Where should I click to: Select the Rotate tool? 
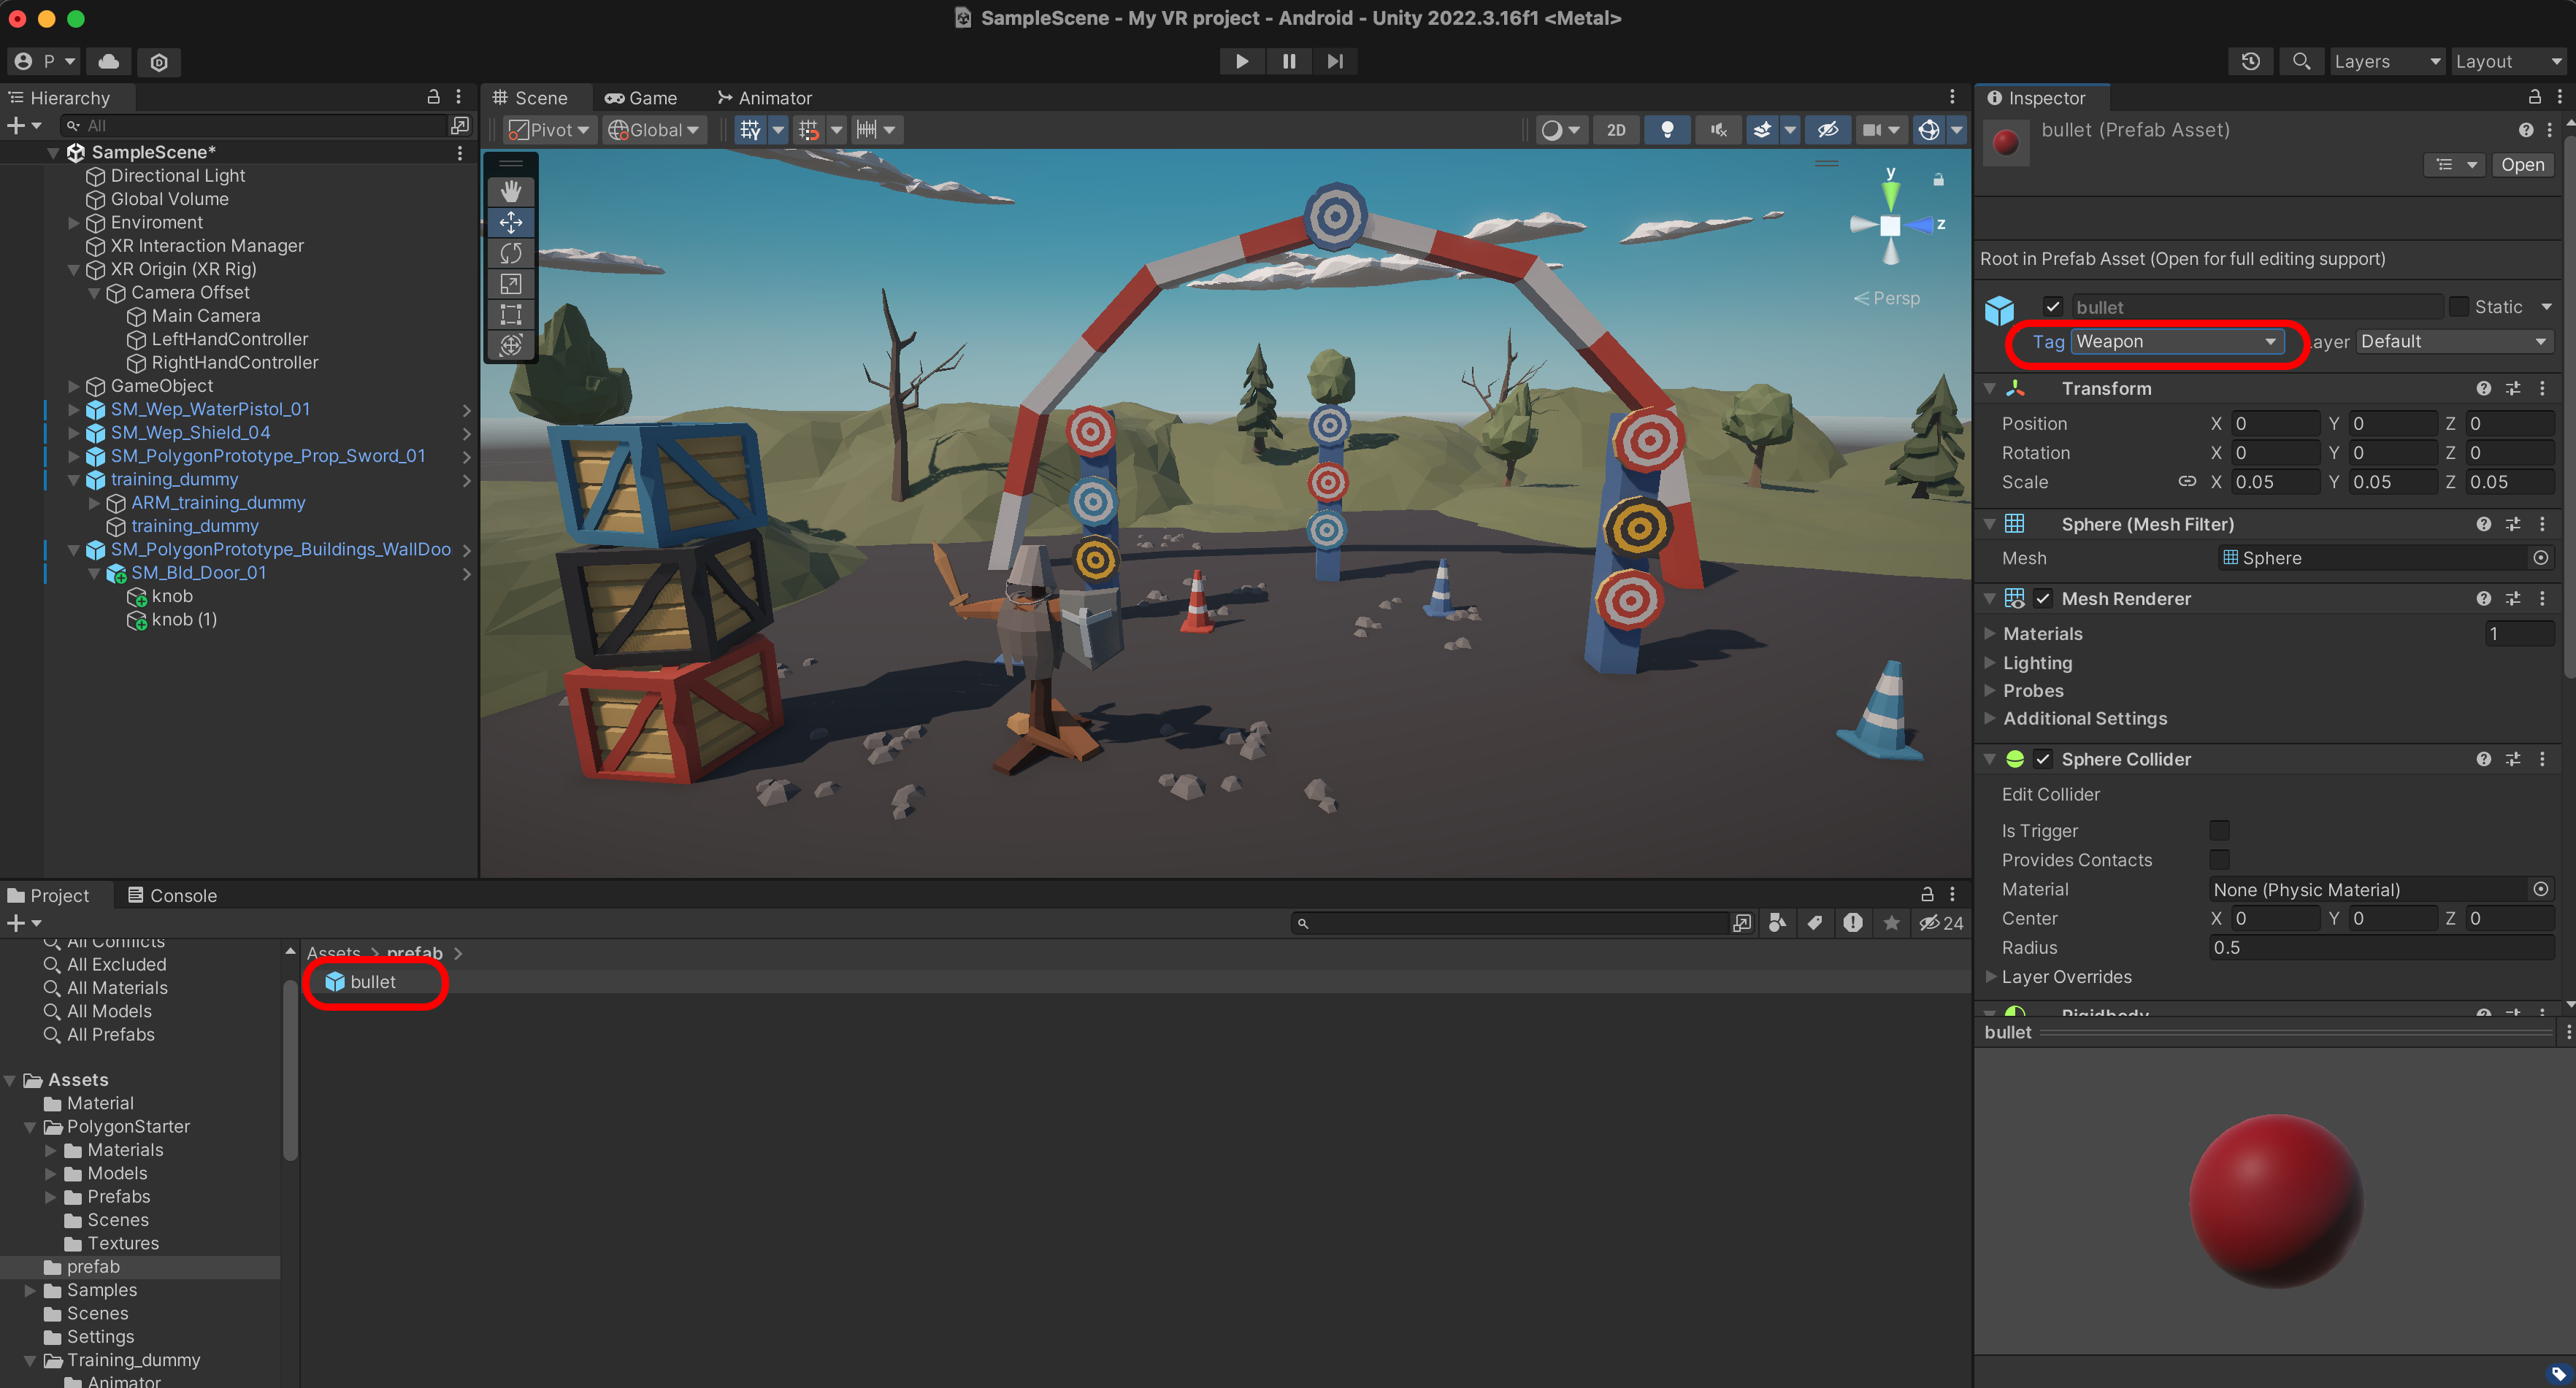[x=510, y=252]
